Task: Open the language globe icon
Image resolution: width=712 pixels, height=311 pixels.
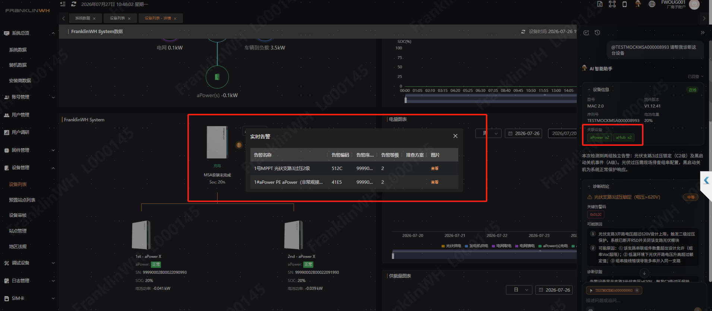Action: tap(652, 4)
